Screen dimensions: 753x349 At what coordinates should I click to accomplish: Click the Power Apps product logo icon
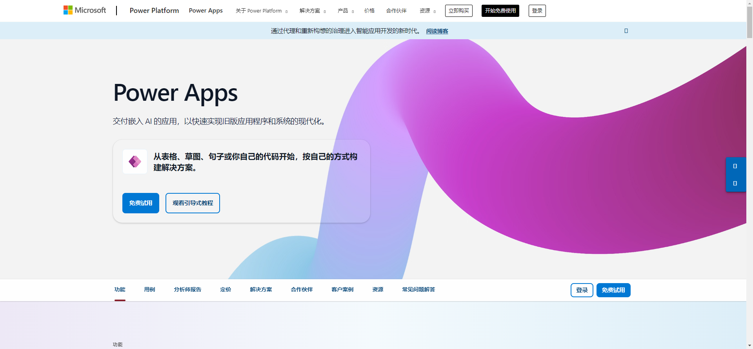pos(135,162)
